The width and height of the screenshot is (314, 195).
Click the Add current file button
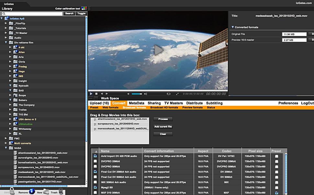click(163, 127)
